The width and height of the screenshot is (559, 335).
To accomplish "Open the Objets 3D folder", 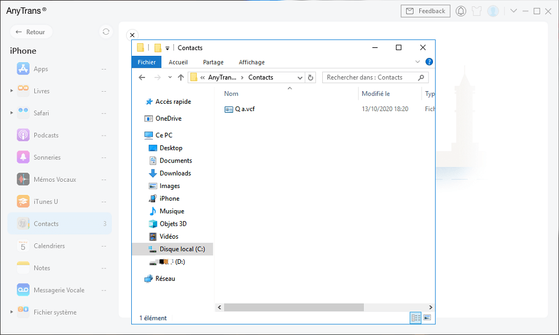I will [173, 223].
